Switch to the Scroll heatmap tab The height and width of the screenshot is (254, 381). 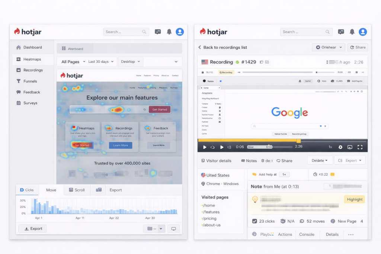(77, 190)
